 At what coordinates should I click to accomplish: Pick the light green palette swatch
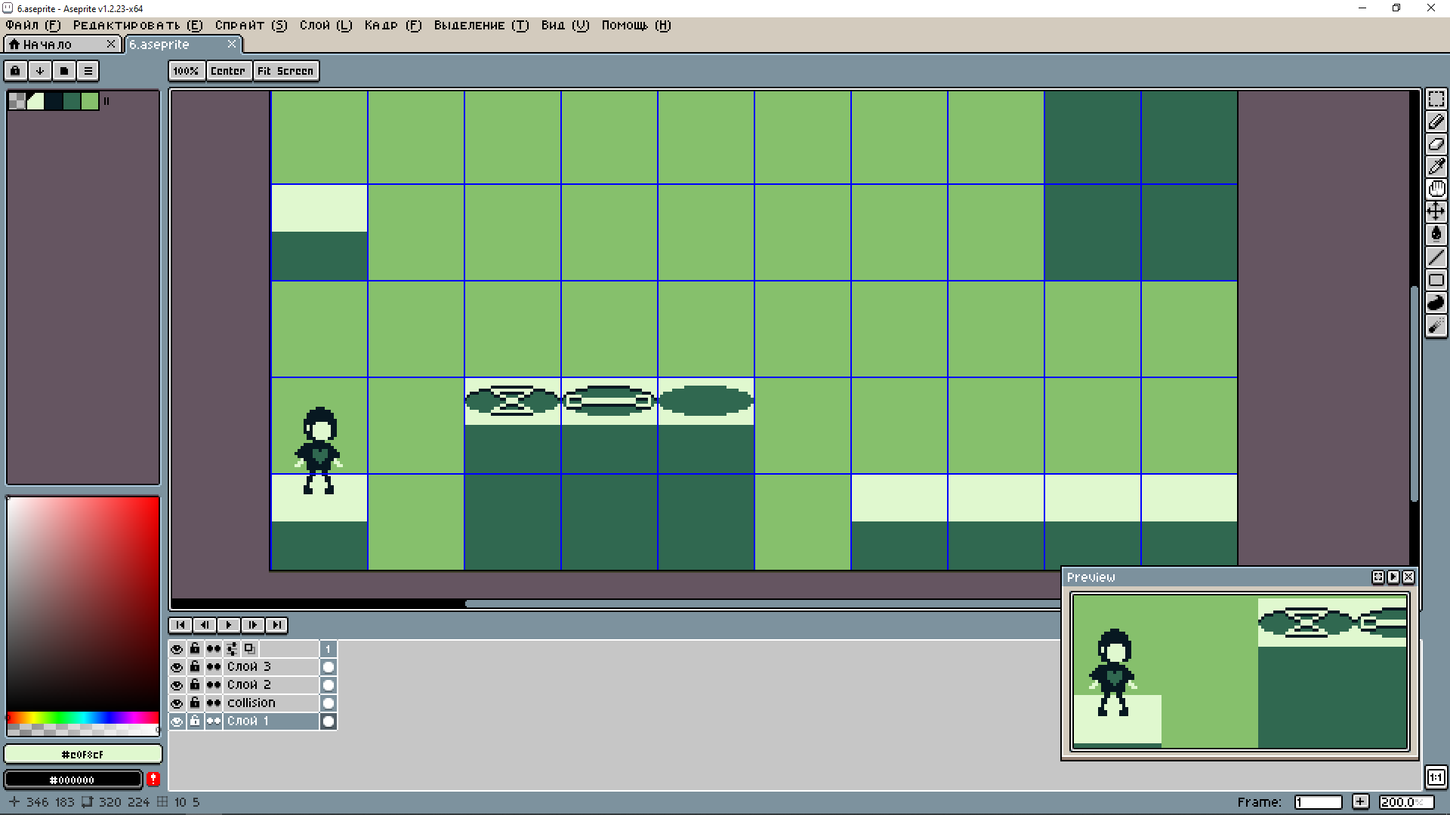90,101
